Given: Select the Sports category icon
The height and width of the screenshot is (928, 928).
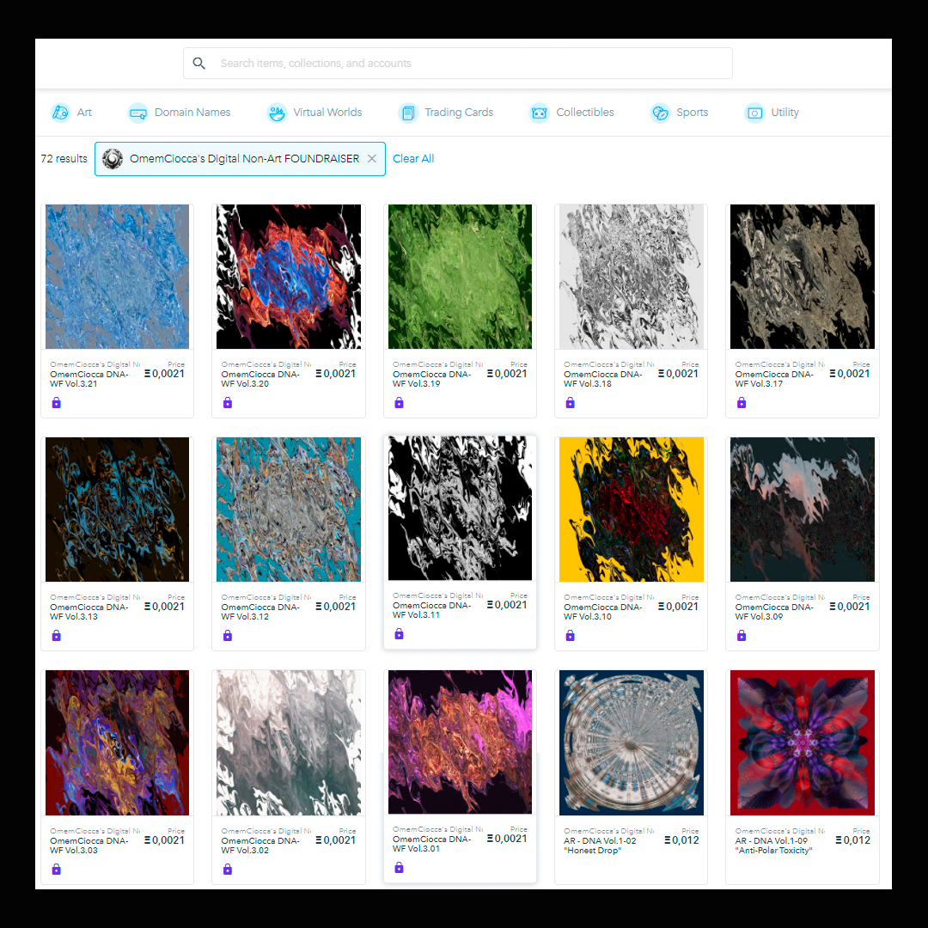Looking at the screenshot, I should (660, 113).
